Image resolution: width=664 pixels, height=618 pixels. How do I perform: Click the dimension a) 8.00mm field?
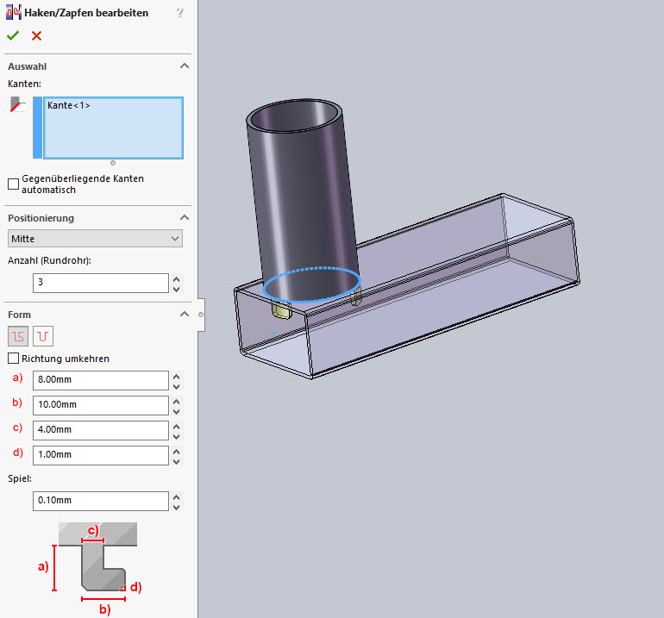pos(100,380)
